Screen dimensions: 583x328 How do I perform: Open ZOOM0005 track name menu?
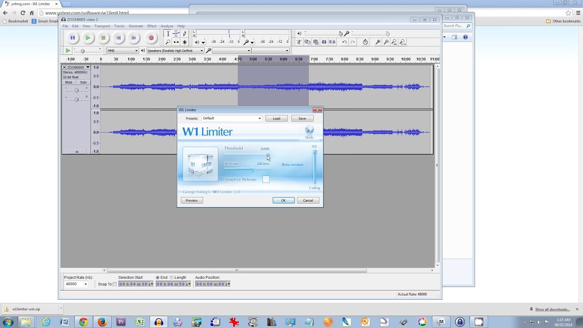point(78,67)
